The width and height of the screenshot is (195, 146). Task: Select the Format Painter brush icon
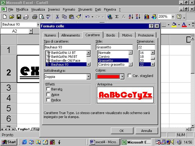point(79,17)
